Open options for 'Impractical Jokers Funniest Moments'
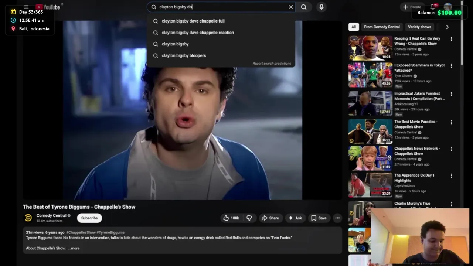This screenshot has height=266, width=473. [451, 94]
